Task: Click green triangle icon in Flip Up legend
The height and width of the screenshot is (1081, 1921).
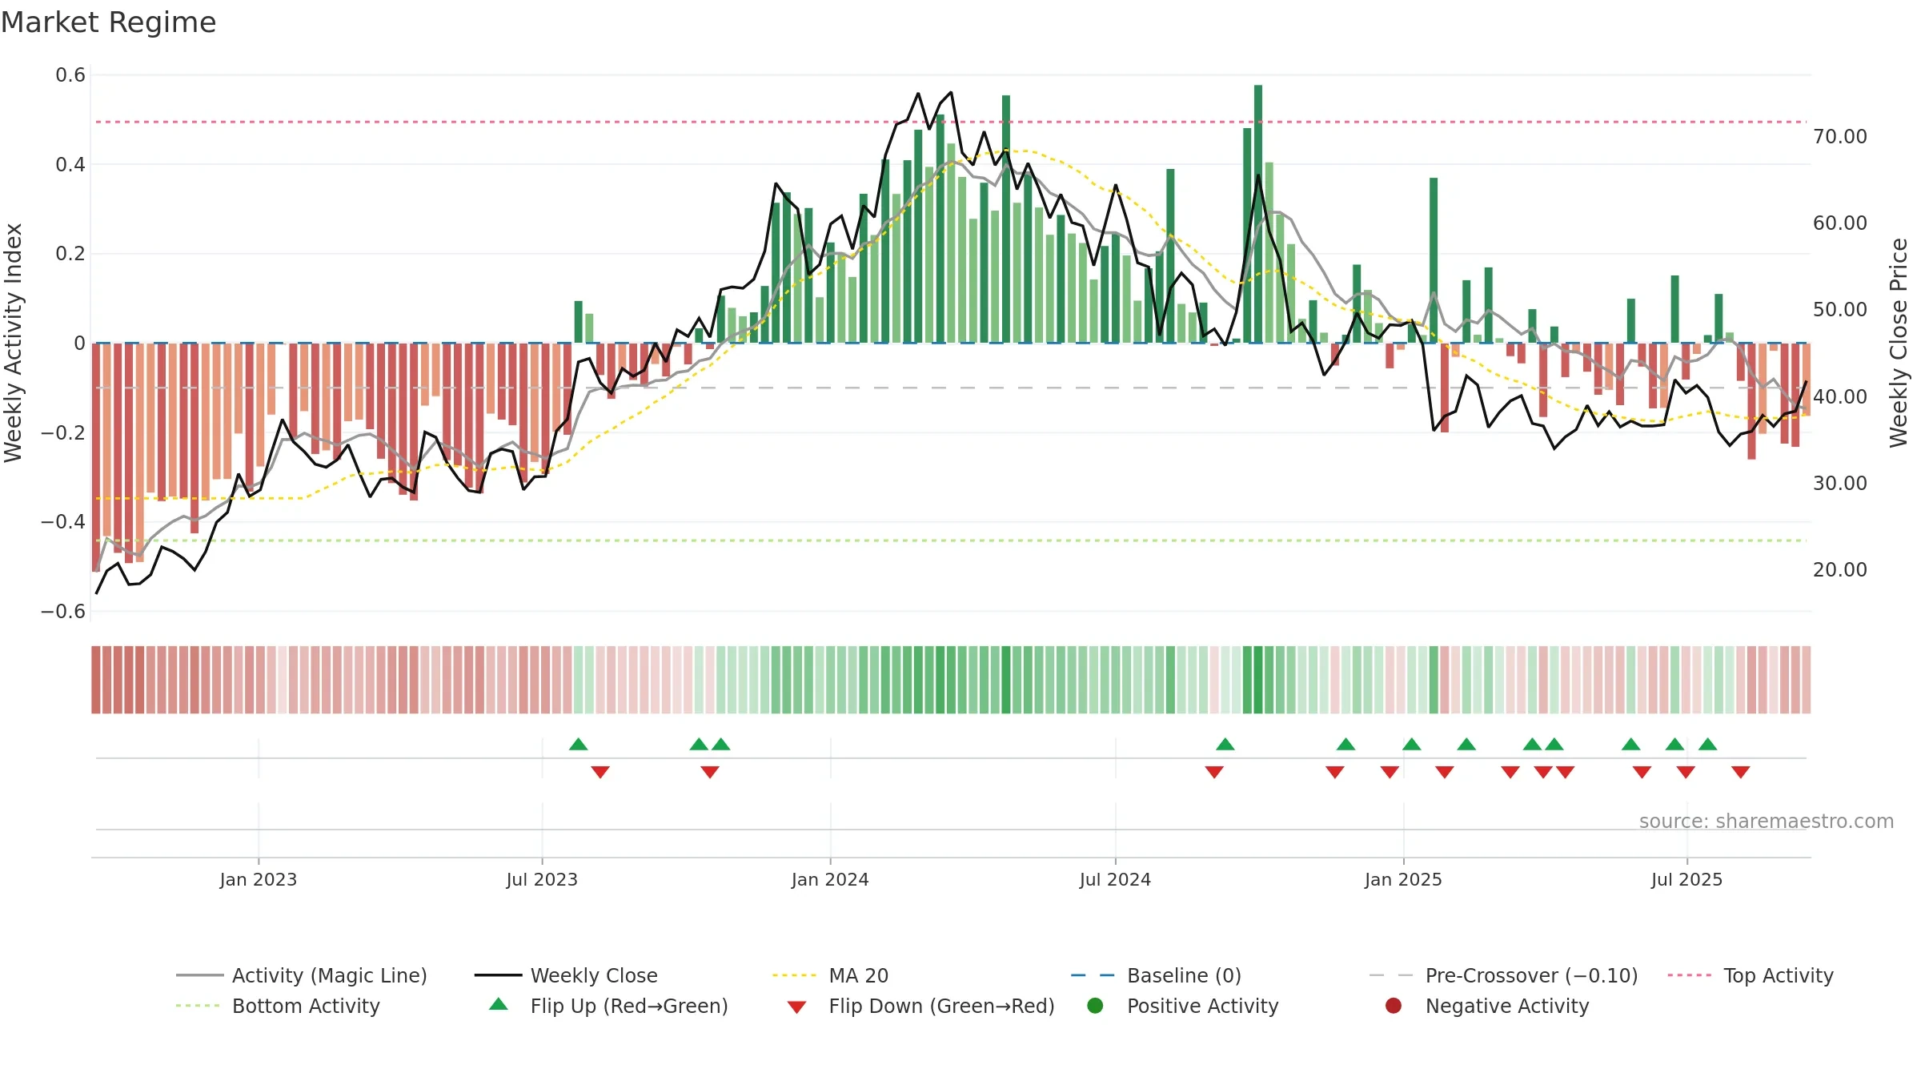Action: click(499, 1003)
